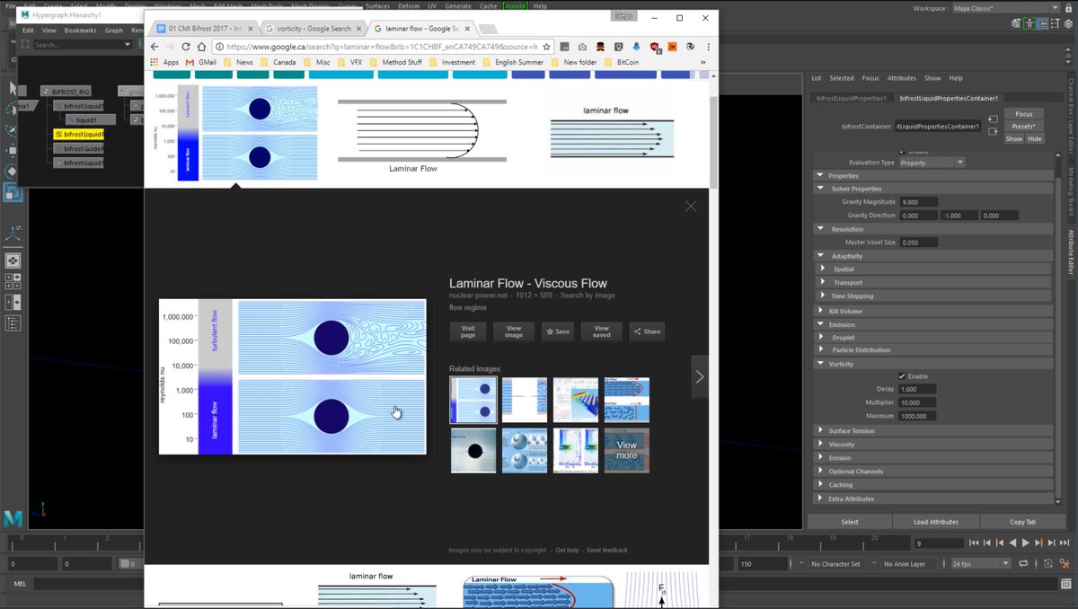Open the VFX bookmarks folder
This screenshot has height=609, width=1078.
(x=349, y=62)
